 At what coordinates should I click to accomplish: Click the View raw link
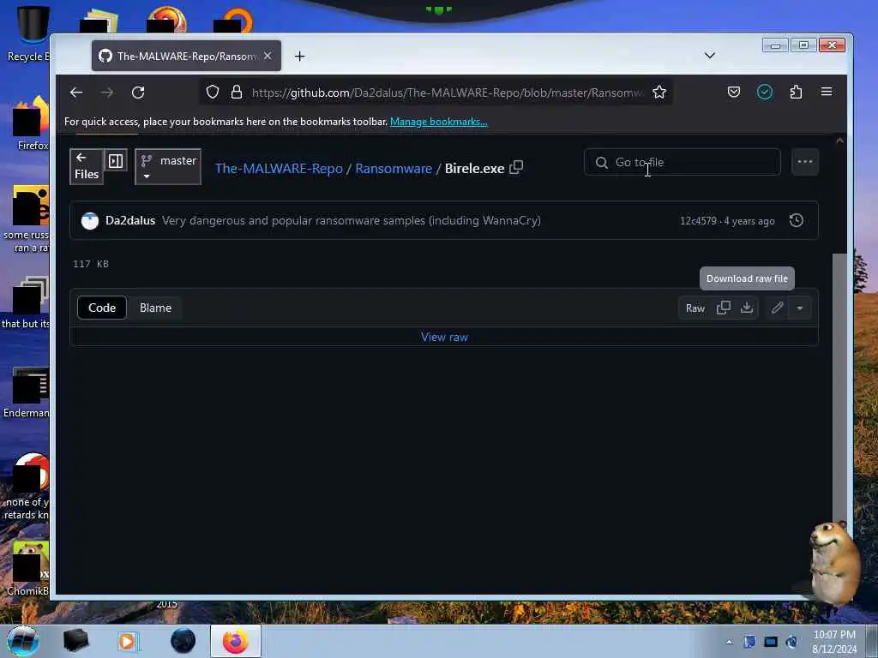point(444,337)
